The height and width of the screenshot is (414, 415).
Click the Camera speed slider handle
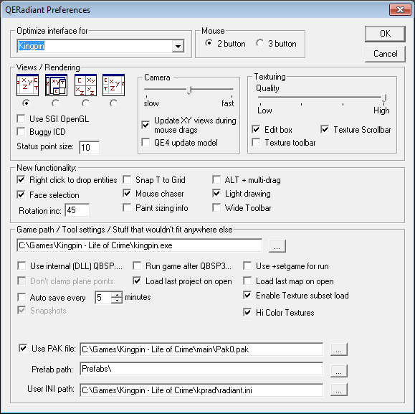coord(189,90)
